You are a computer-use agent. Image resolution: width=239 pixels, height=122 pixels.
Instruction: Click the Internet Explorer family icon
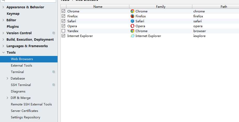132,36
